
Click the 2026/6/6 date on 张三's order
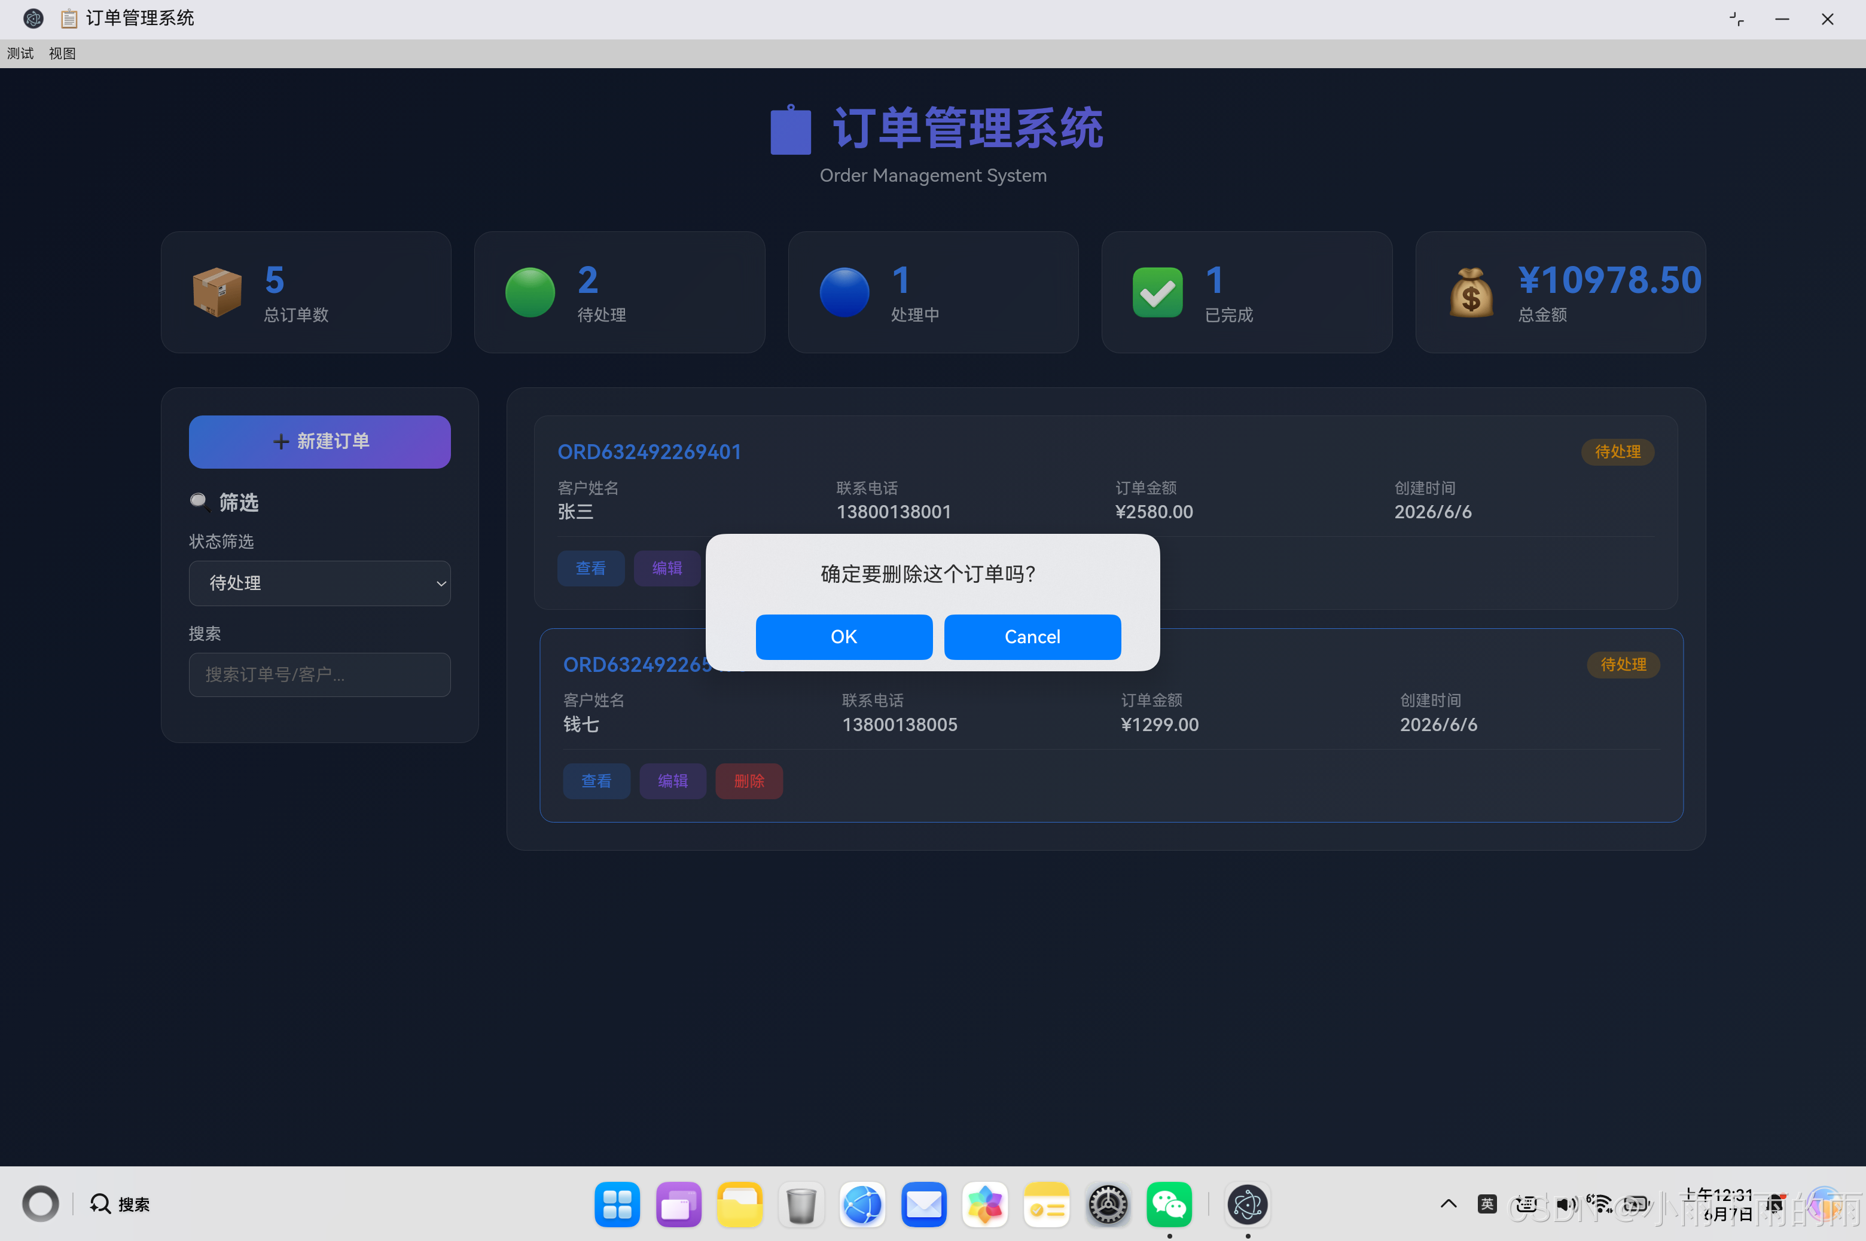coord(1433,511)
